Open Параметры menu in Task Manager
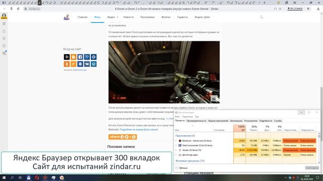 pyautogui.click(x=187, y=117)
